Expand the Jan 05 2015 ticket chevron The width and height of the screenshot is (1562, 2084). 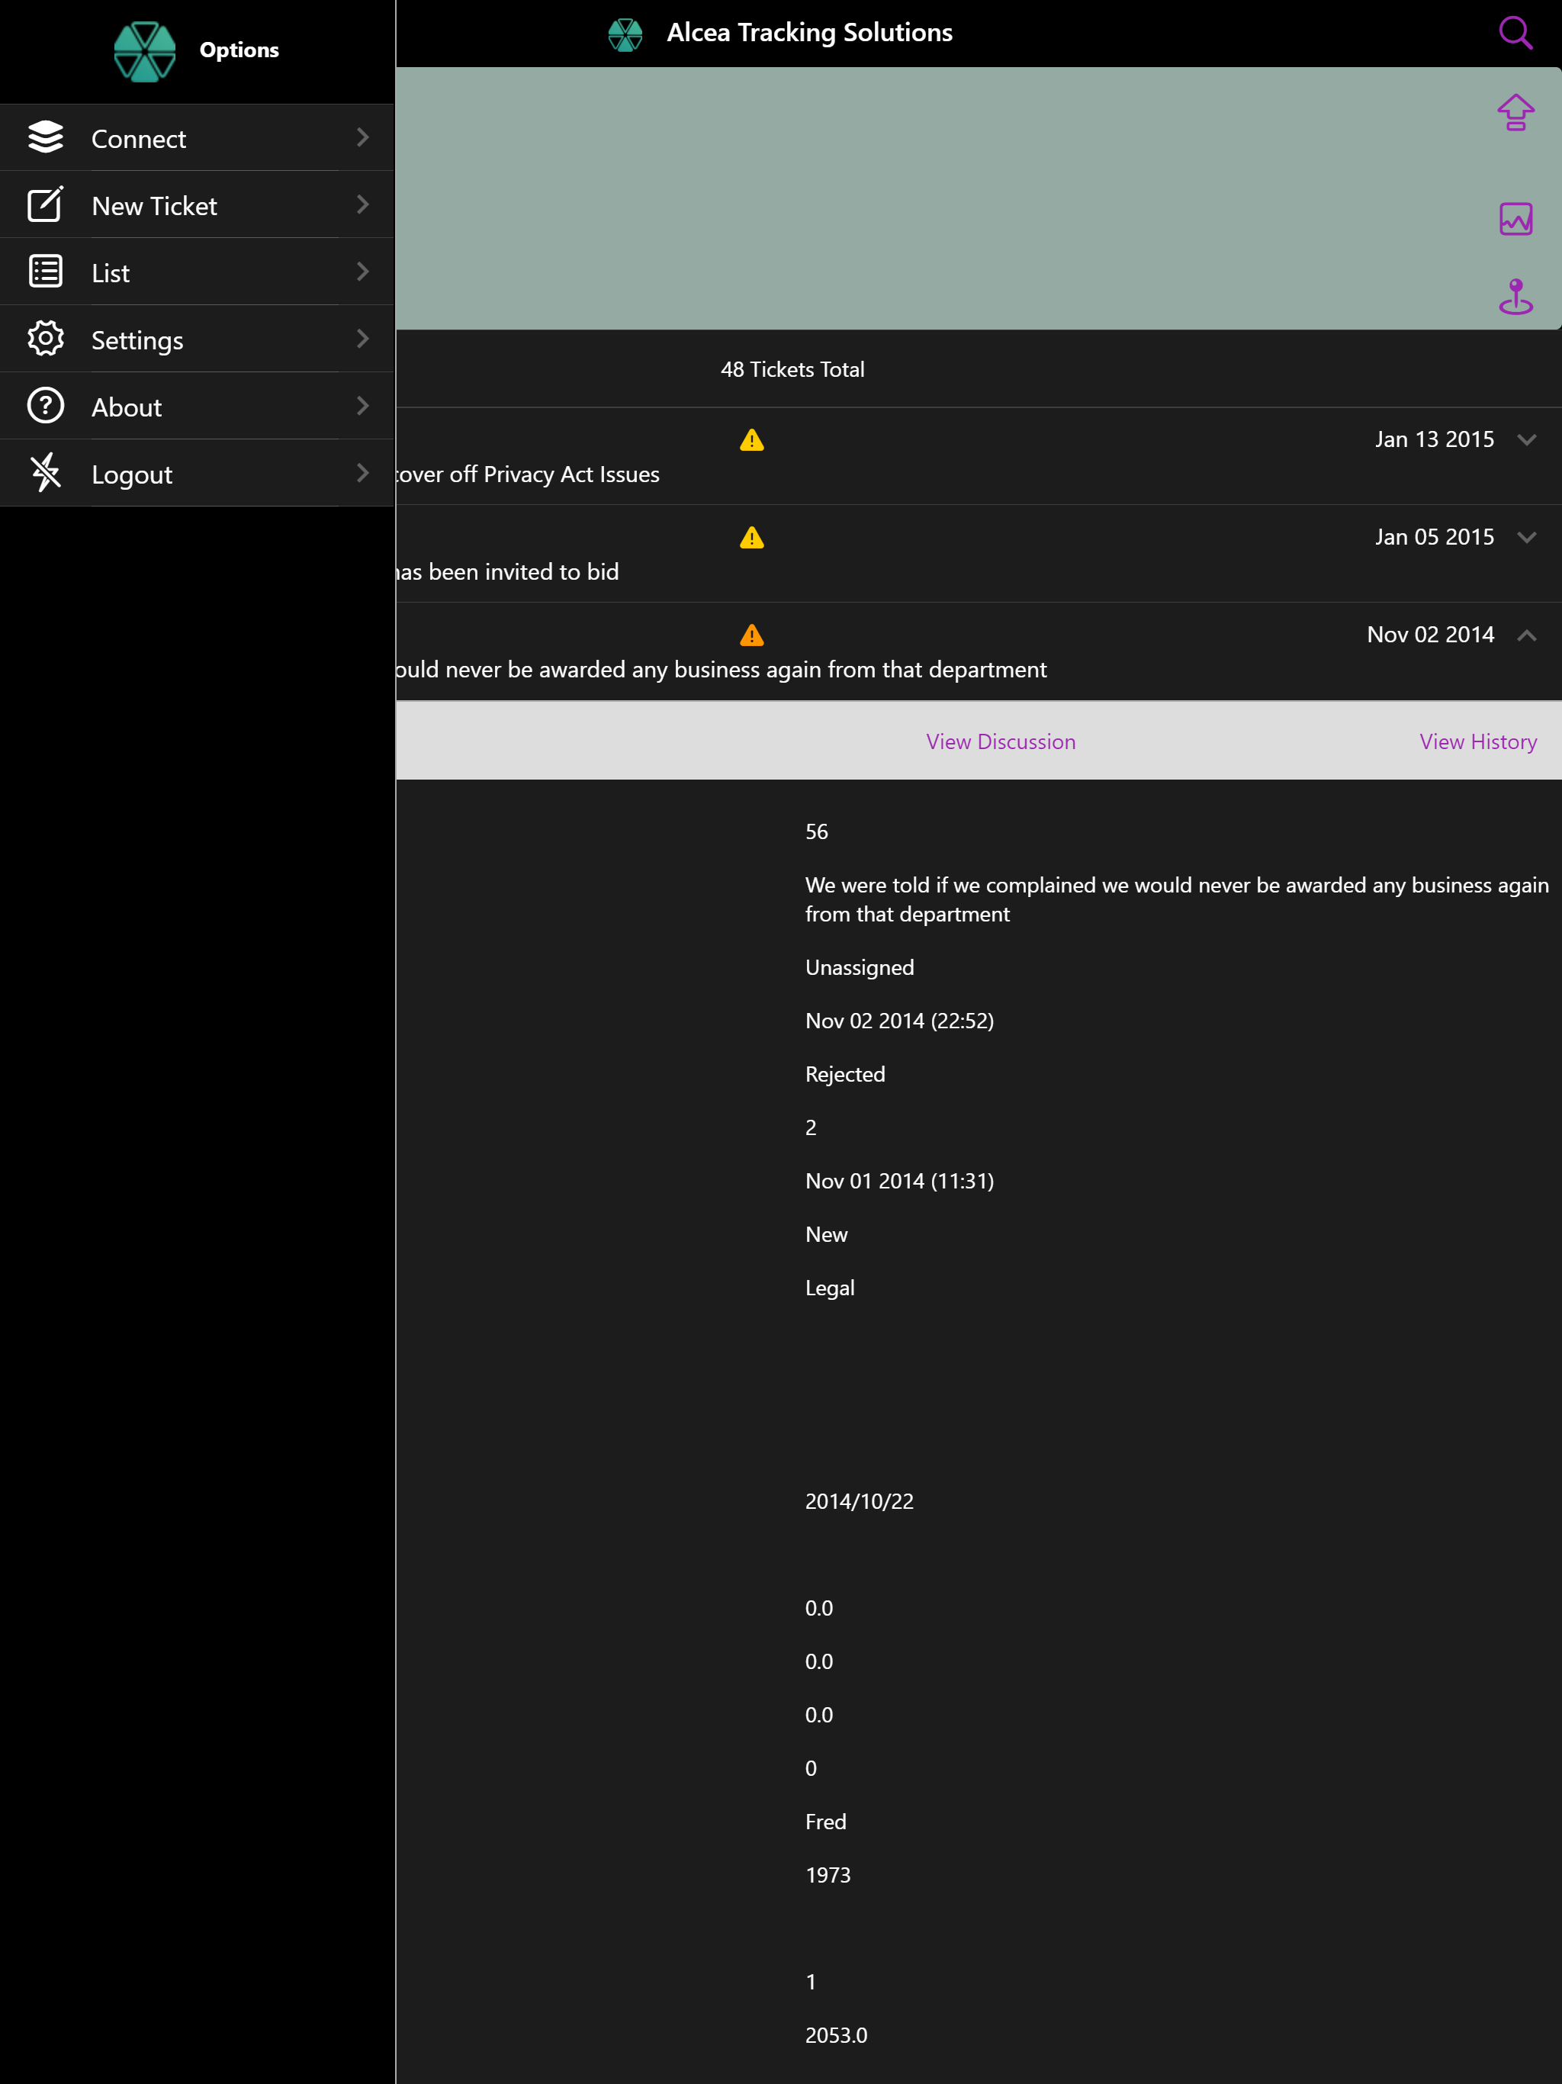(1527, 537)
